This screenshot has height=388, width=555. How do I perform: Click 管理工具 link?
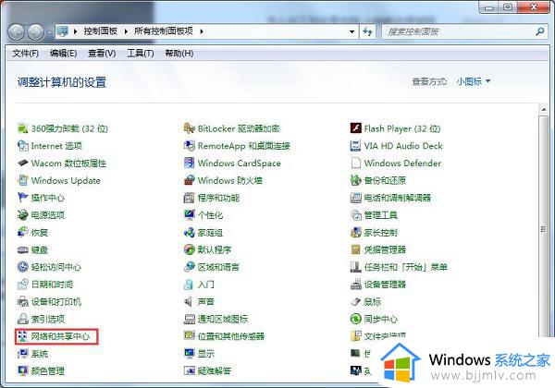(x=381, y=215)
